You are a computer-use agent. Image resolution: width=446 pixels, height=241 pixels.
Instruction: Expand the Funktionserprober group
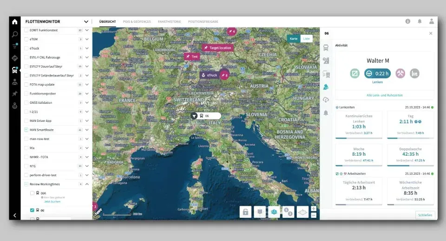[87, 94]
